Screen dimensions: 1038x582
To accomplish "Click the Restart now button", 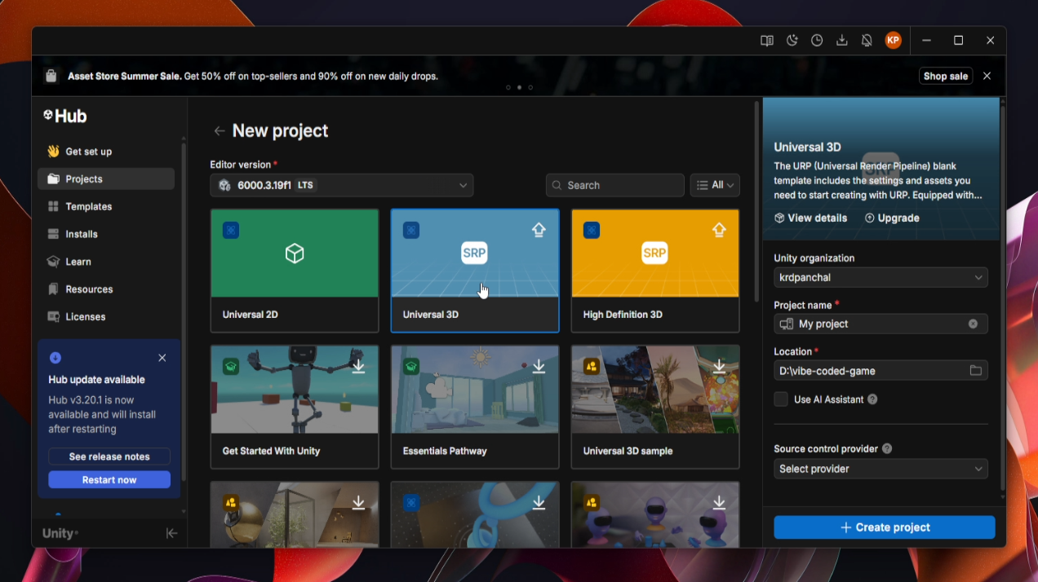I will (109, 480).
